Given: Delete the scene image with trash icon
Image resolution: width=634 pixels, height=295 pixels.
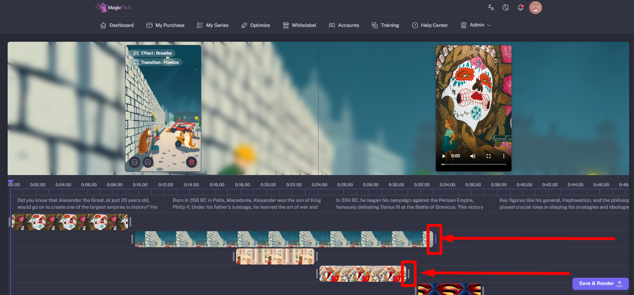Looking at the screenshot, I should (192, 162).
